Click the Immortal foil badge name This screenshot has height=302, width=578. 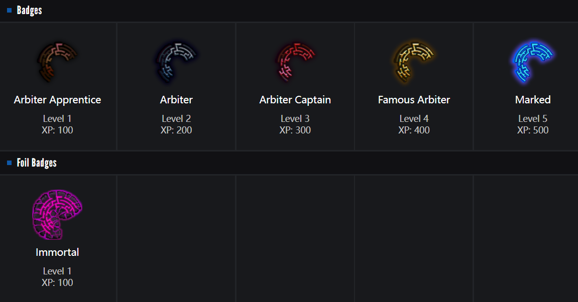click(57, 252)
